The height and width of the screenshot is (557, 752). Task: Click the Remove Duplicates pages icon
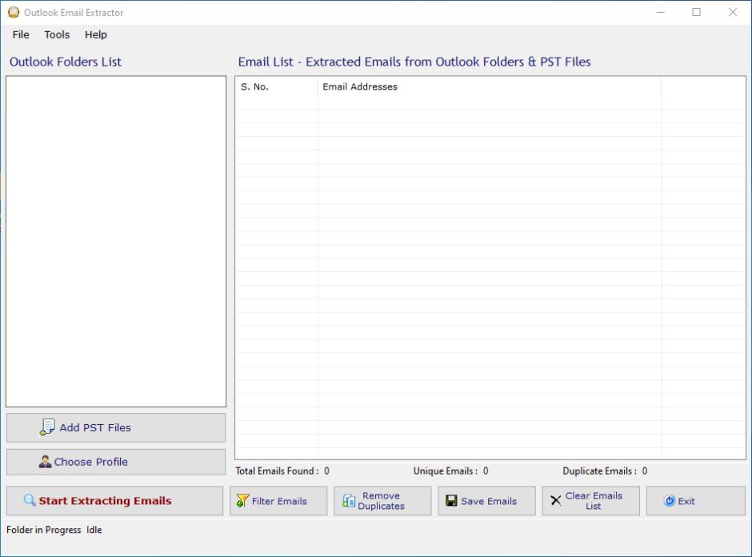(x=349, y=501)
